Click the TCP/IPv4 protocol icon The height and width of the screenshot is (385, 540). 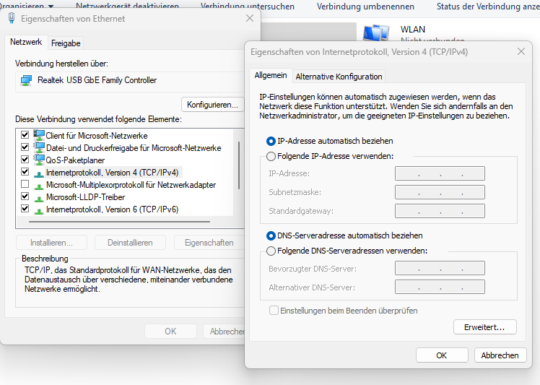[39, 173]
